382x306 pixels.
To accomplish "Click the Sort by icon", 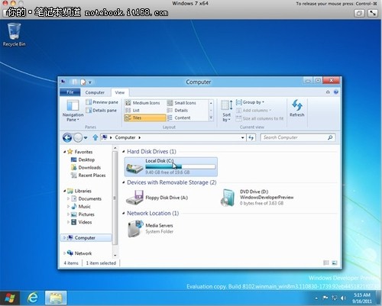I will (x=226, y=105).
